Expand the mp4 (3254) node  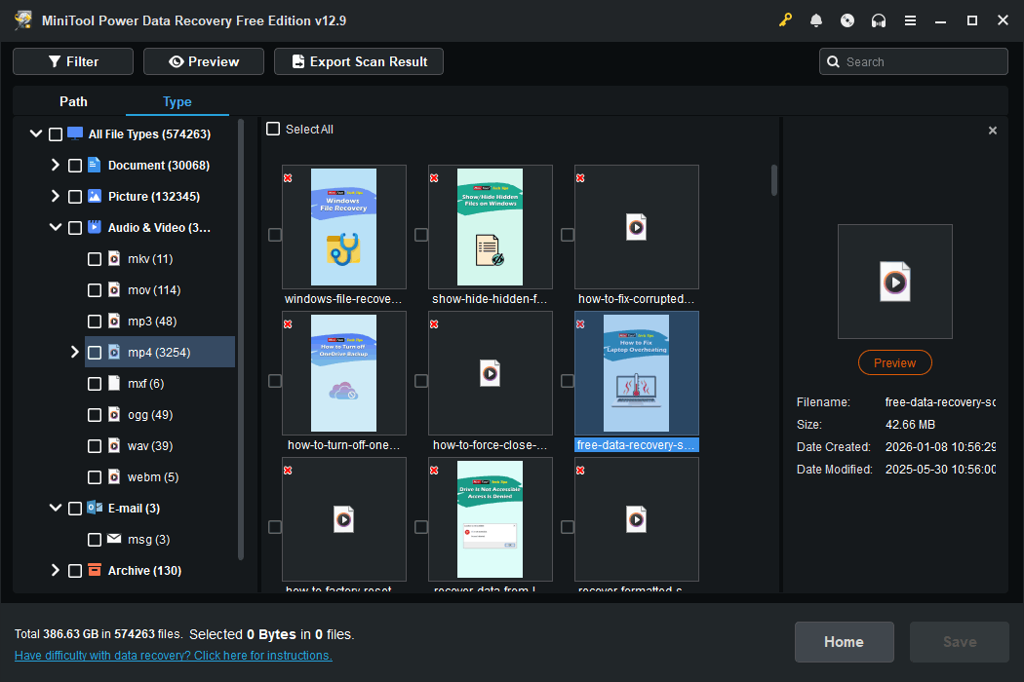(x=74, y=352)
